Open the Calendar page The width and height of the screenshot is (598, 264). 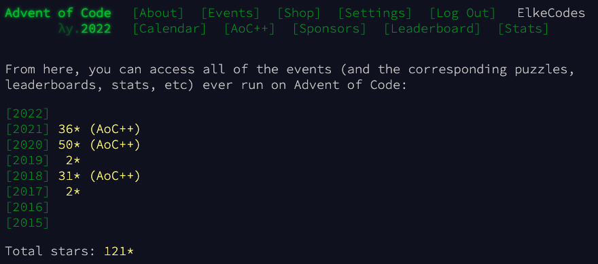coord(169,29)
